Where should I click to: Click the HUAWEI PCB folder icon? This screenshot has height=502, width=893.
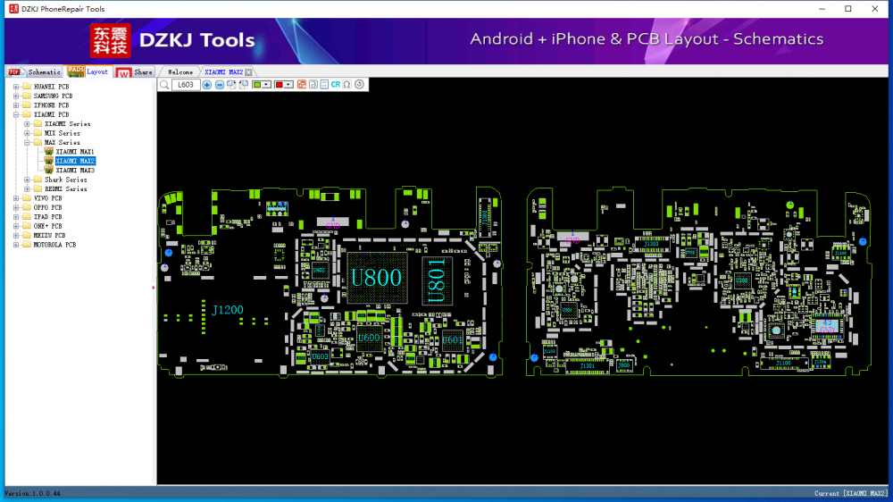tap(26, 87)
